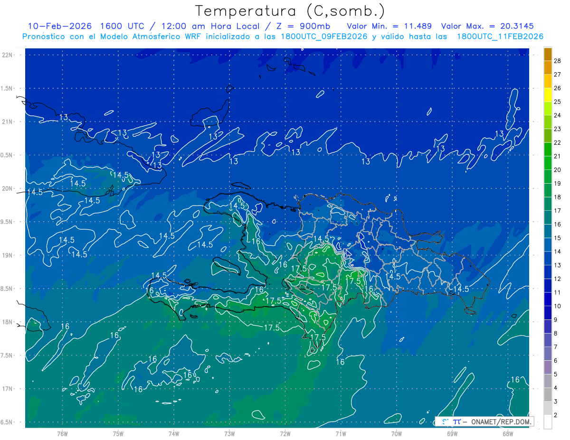Click the '74W' longitude axis label
Image resolution: width=570 pixels, height=440 pixels.
click(174, 434)
